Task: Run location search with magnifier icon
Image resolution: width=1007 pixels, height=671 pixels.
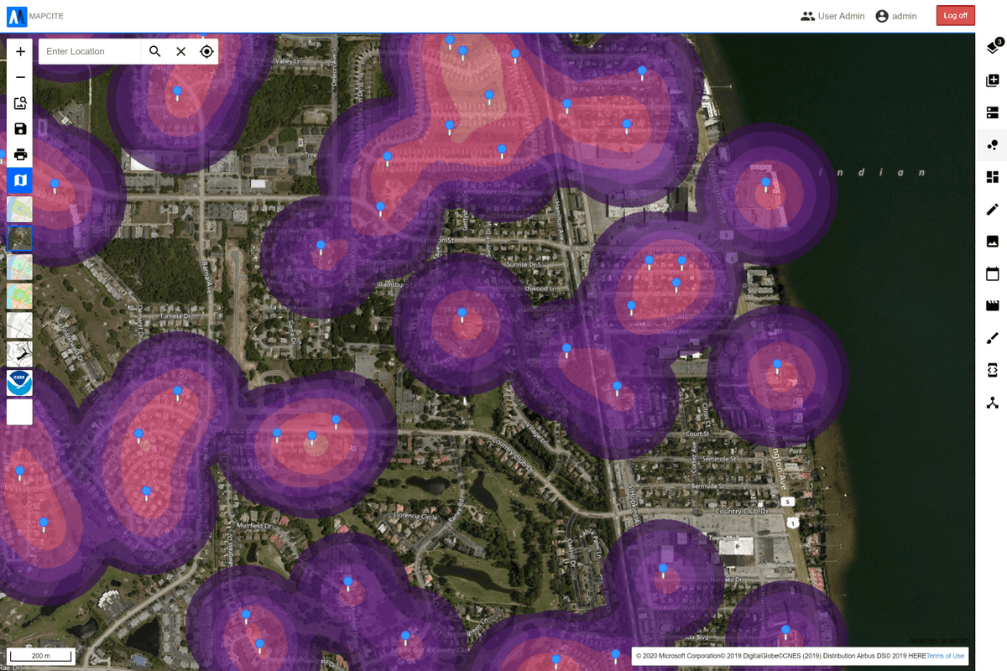Action: tap(155, 51)
